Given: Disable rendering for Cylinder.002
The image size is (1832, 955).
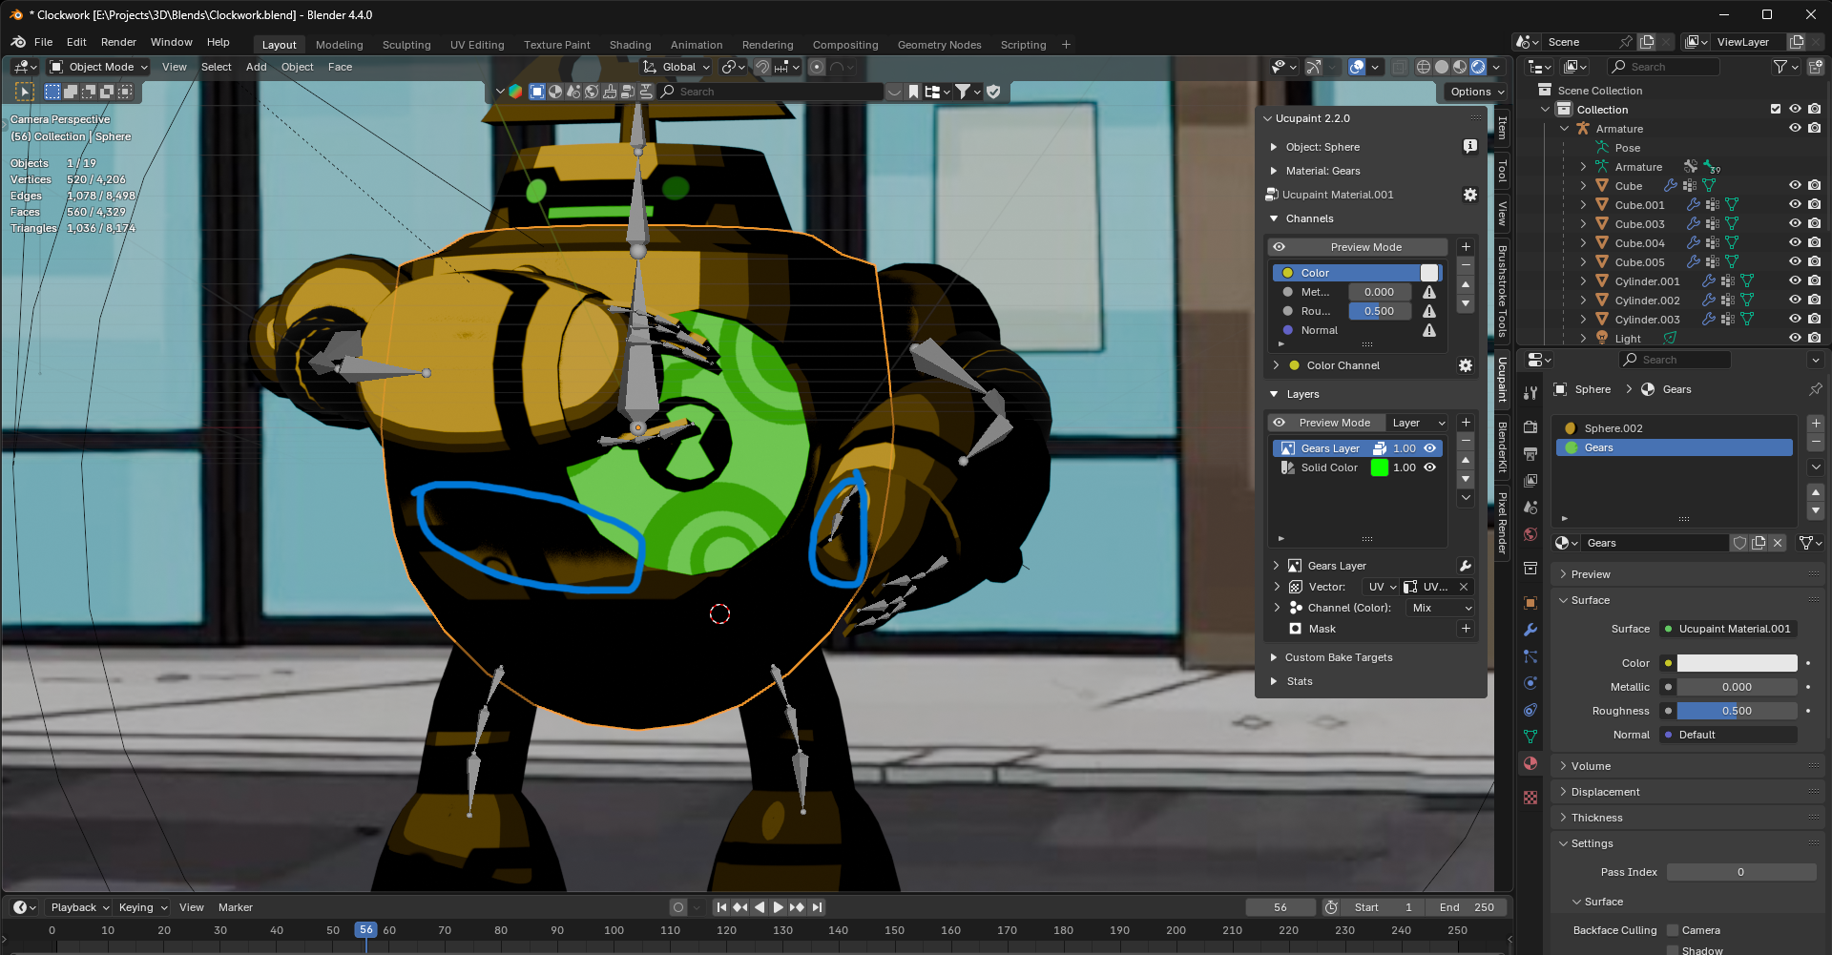Looking at the screenshot, I should pyautogui.click(x=1814, y=301).
